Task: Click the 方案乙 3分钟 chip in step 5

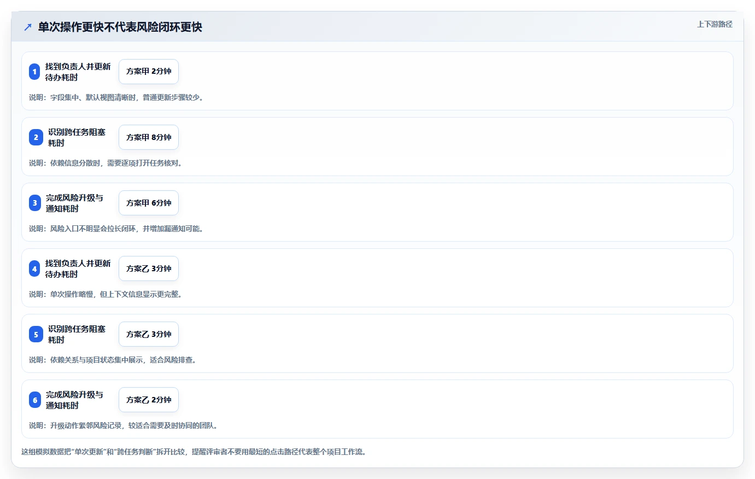Action: coord(149,334)
